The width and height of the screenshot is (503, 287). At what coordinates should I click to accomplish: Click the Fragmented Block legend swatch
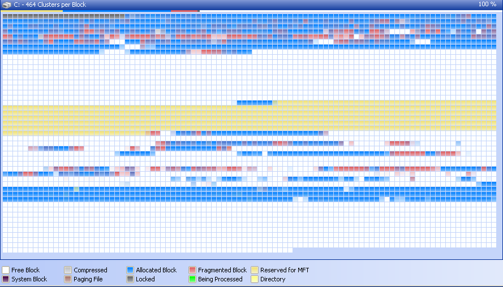[192, 270]
